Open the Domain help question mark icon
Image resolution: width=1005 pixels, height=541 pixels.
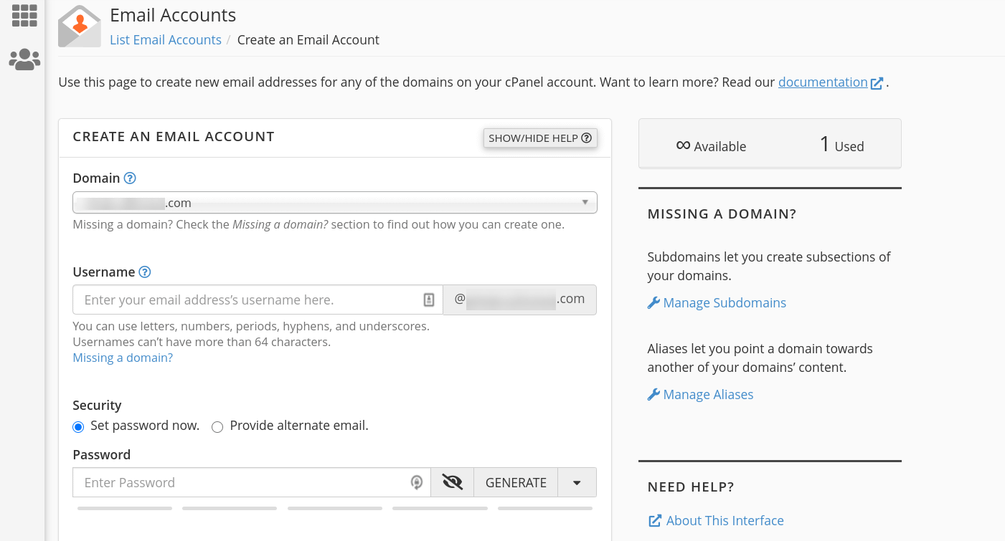tap(131, 177)
